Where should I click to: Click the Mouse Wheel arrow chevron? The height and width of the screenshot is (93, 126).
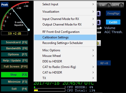93,56
